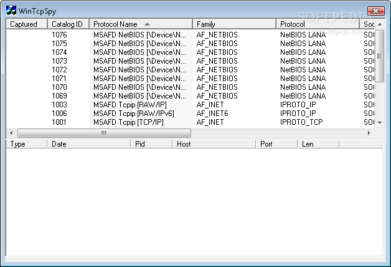Click MSAFD NetBIOS name in row 1072

click(x=139, y=70)
